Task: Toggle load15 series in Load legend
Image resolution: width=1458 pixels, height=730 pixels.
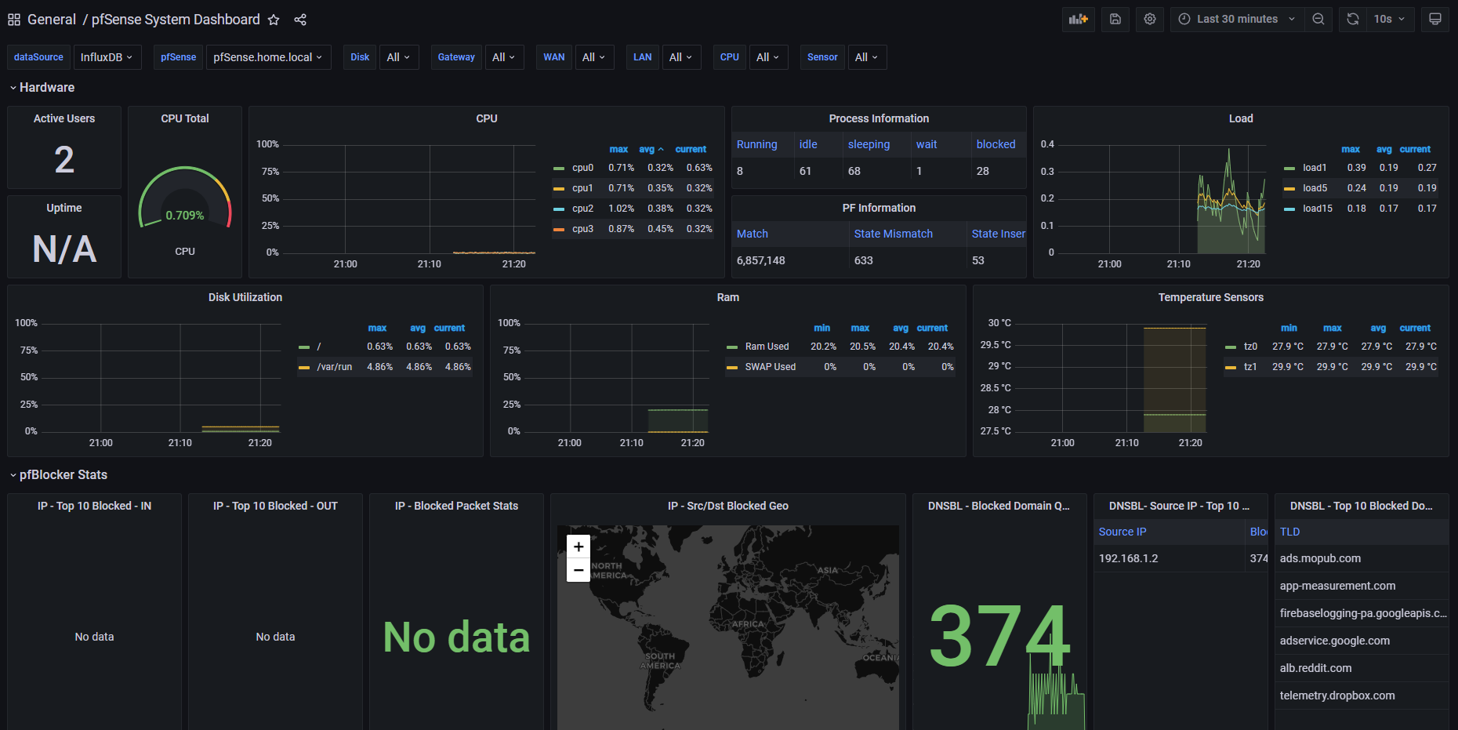Action: 1317,209
